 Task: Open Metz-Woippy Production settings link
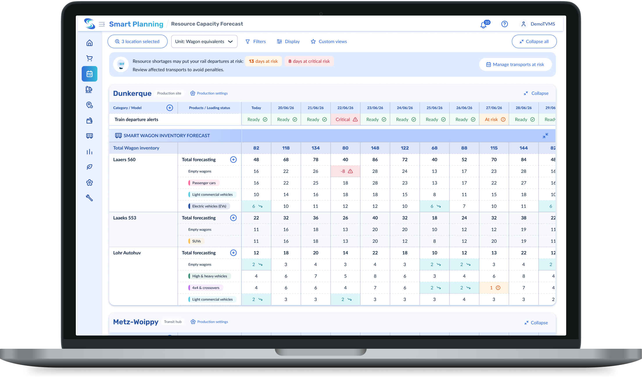click(209, 322)
